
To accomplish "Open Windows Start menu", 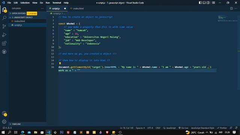I will point(3,132).
